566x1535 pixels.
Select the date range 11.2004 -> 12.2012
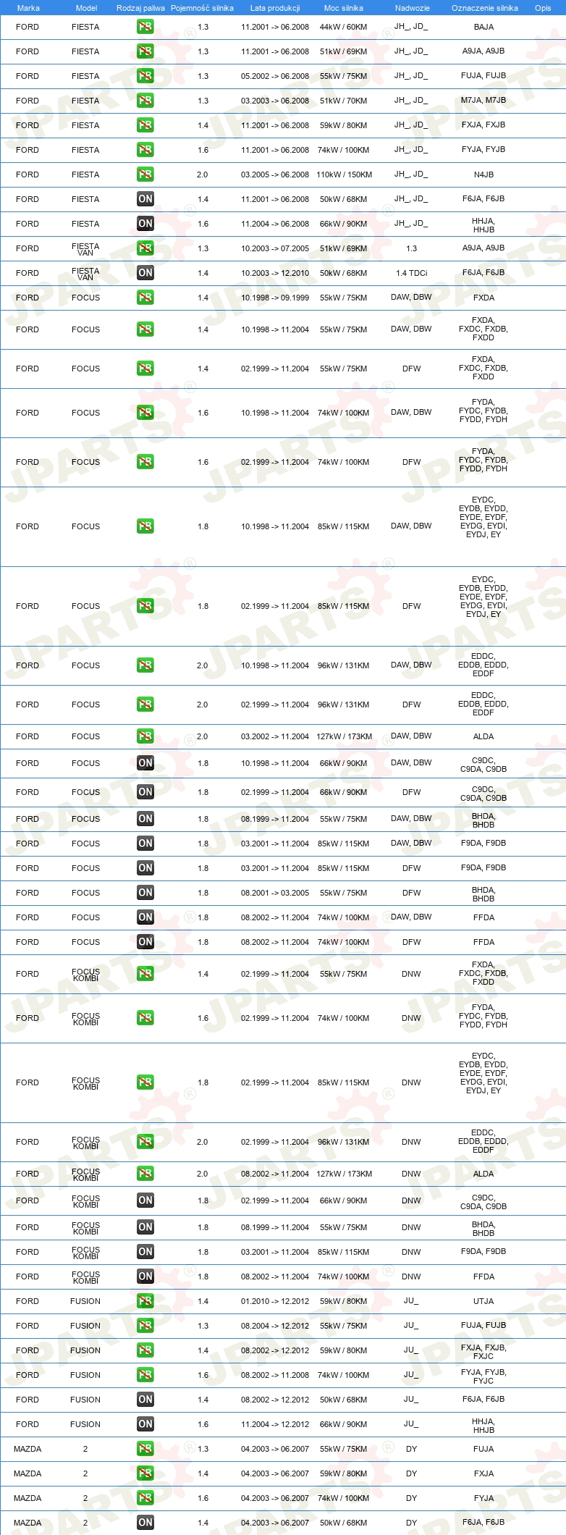(x=275, y=1424)
